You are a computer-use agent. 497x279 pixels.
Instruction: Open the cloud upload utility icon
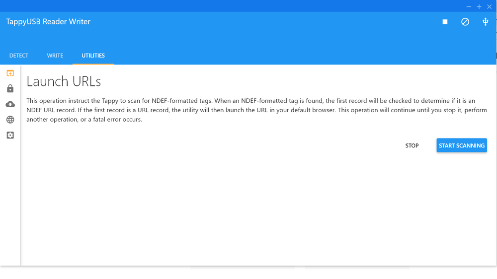click(10, 104)
